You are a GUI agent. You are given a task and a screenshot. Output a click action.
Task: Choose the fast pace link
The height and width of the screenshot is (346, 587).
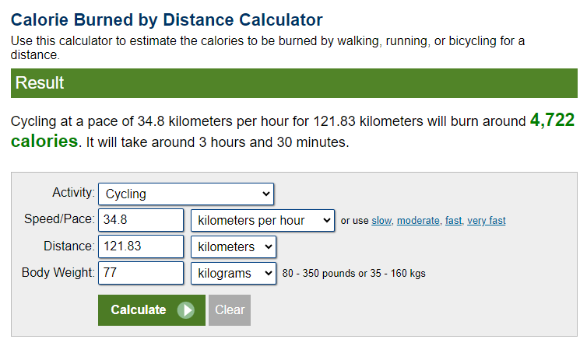[453, 221]
